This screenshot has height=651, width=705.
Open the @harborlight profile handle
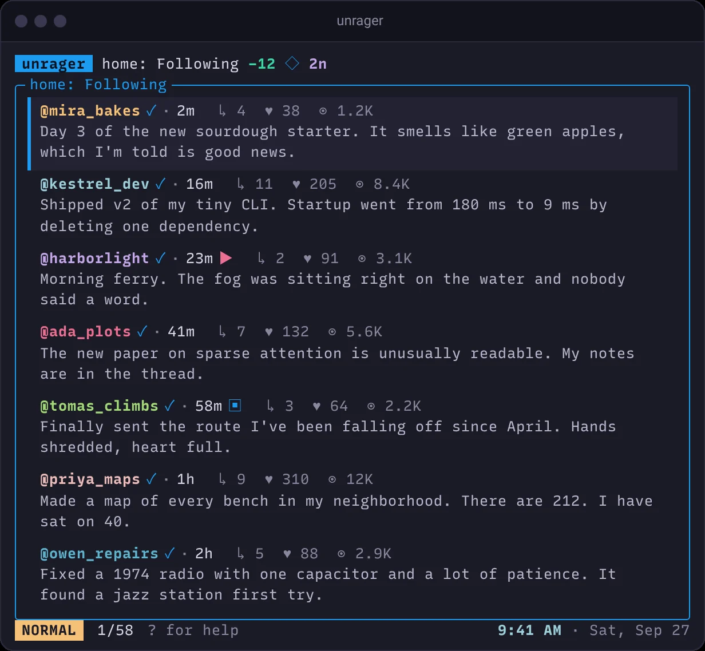point(94,259)
